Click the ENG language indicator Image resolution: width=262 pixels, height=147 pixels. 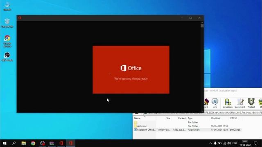tap(235, 143)
